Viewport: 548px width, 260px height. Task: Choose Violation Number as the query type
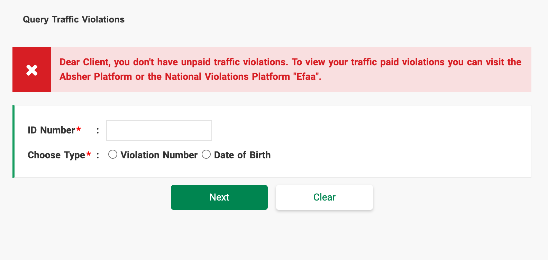coord(112,155)
